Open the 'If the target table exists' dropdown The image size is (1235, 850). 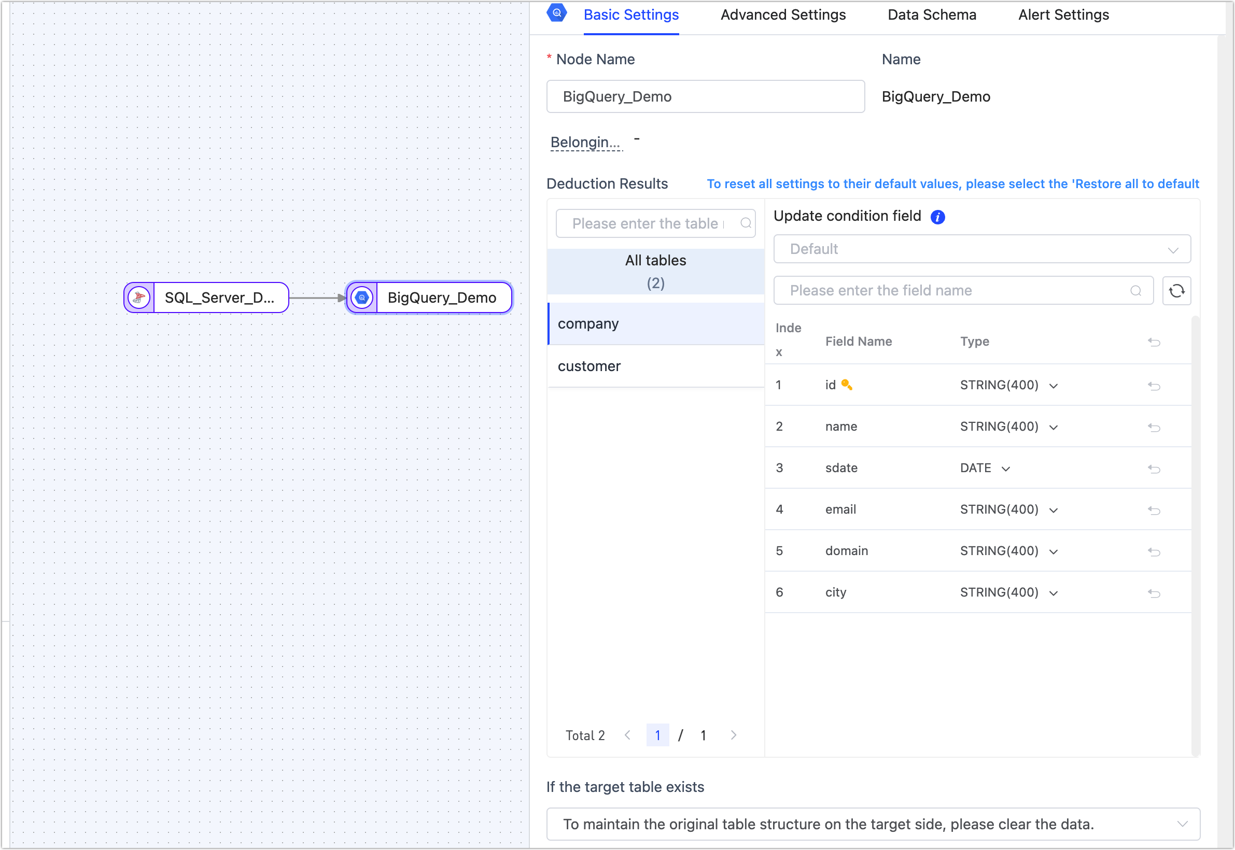[873, 824]
